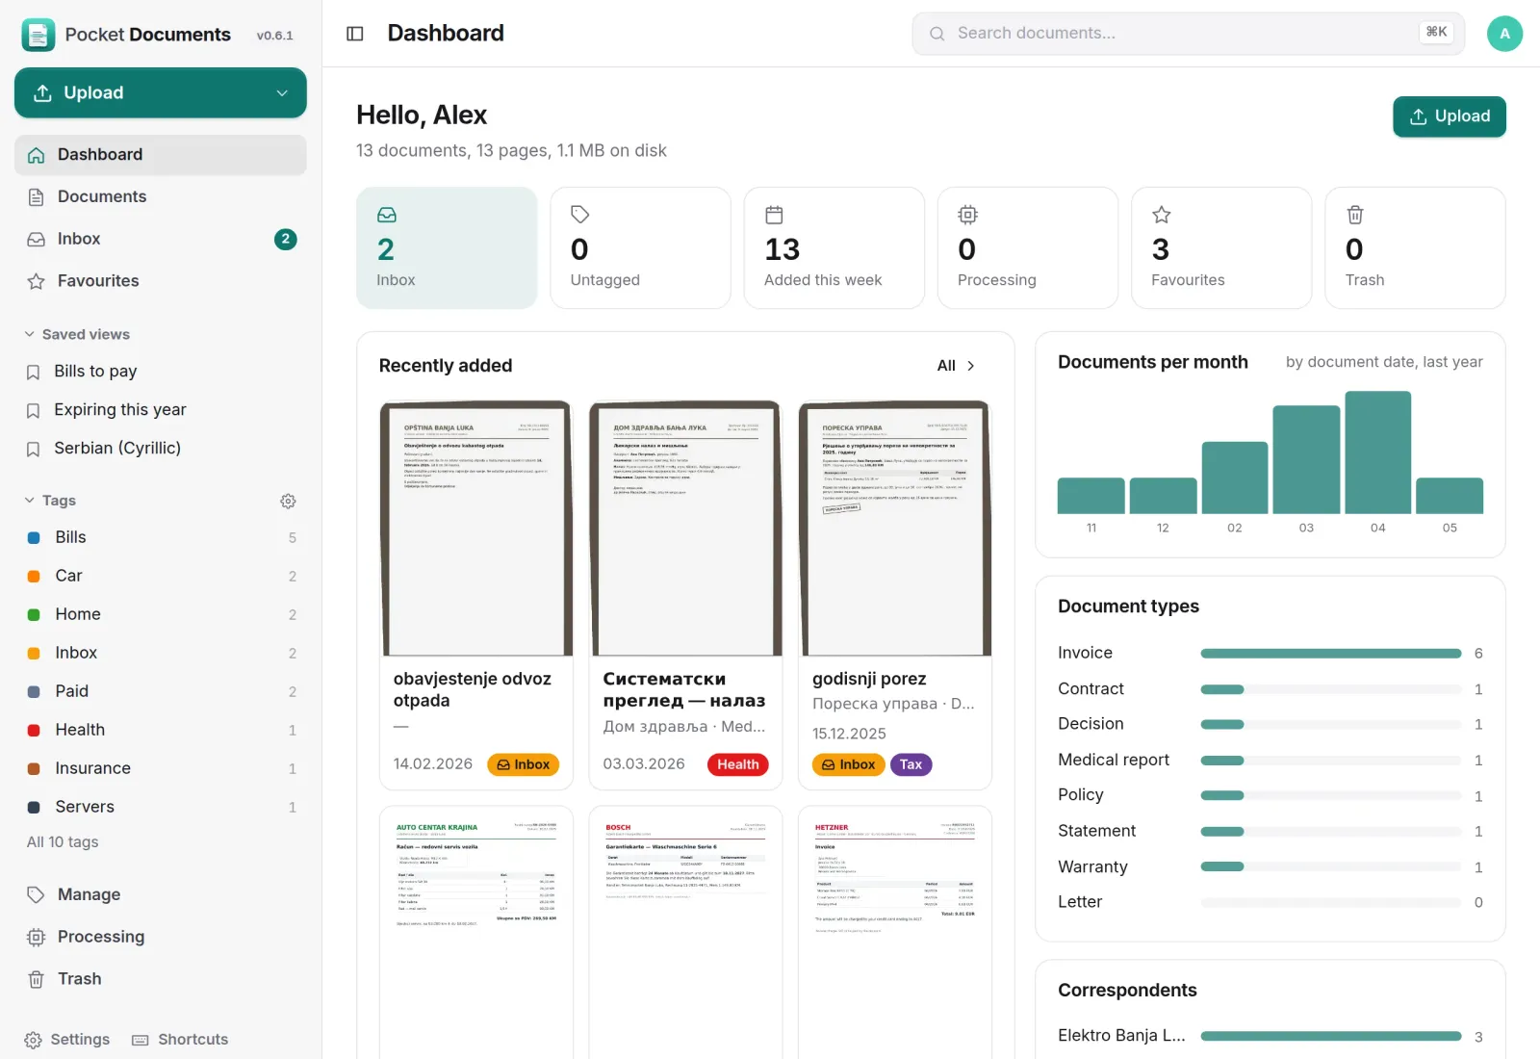Expand the sidebar Upload dropdown
The height and width of the screenshot is (1059, 1540).
click(x=282, y=92)
